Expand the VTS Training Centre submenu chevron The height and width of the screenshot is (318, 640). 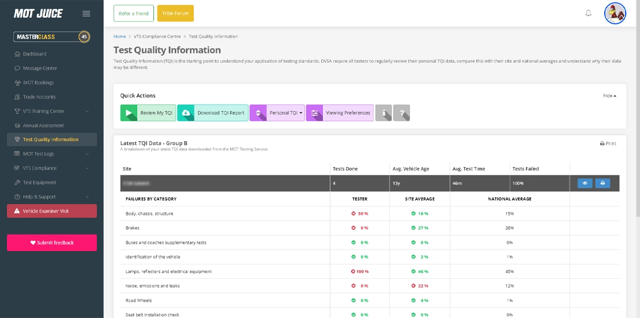point(87,111)
